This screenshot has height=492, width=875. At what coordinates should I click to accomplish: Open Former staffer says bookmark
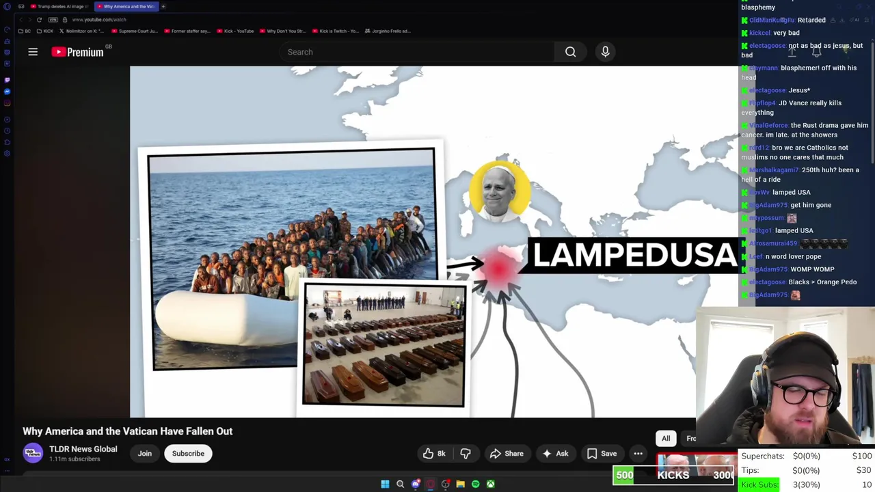click(x=187, y=31)
